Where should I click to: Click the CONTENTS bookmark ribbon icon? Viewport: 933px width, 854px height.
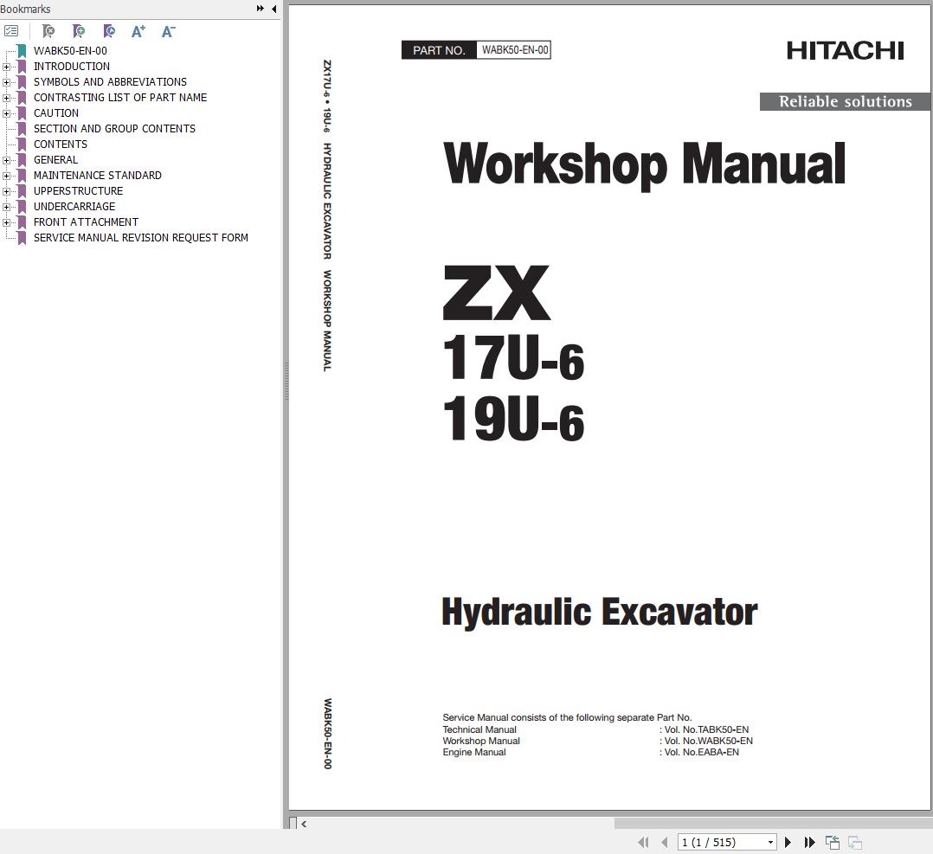22,144
